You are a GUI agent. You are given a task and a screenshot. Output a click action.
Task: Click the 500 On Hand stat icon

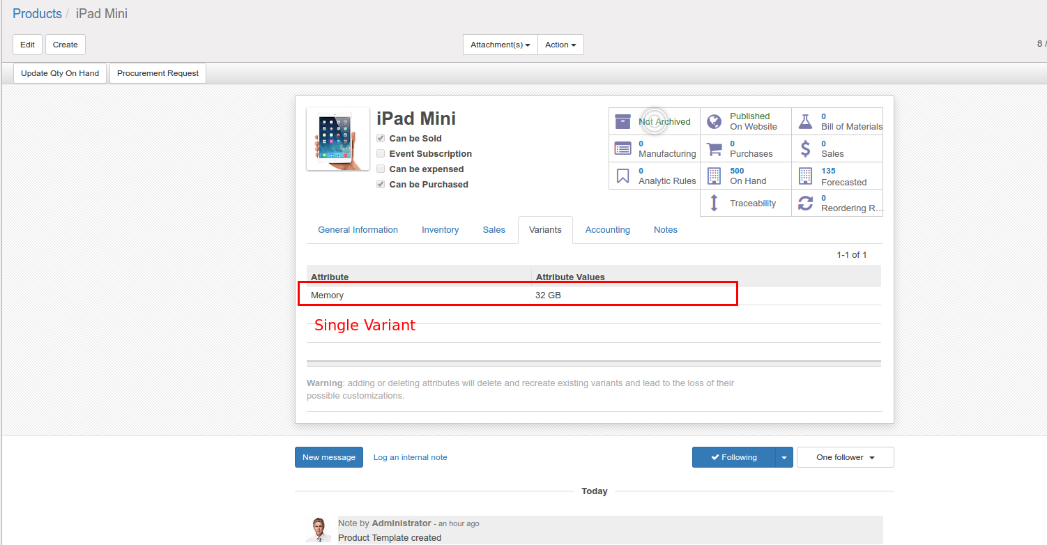714,176
